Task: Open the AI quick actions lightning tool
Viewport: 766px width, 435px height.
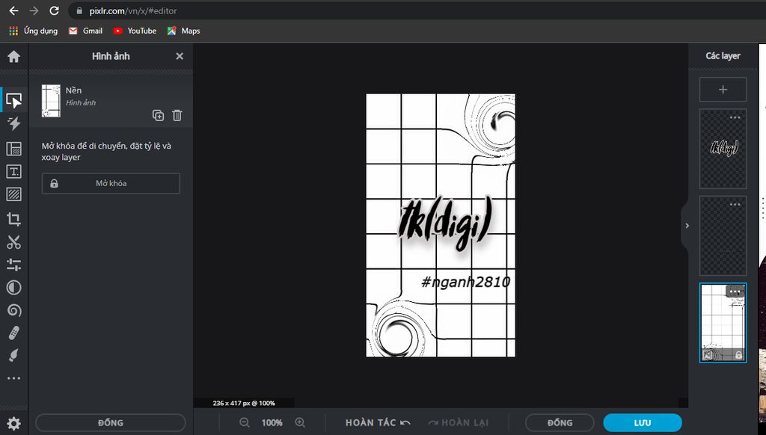Action: (13, 123)
